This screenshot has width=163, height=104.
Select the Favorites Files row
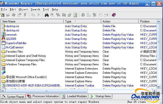79,52
